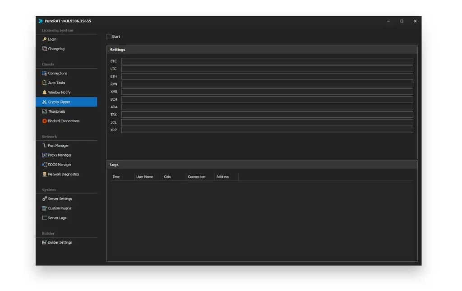Screen dimensions: 462x291
Task: Click the Thumbnails icon
Action: pyautogui.click(x=44, y=111)
